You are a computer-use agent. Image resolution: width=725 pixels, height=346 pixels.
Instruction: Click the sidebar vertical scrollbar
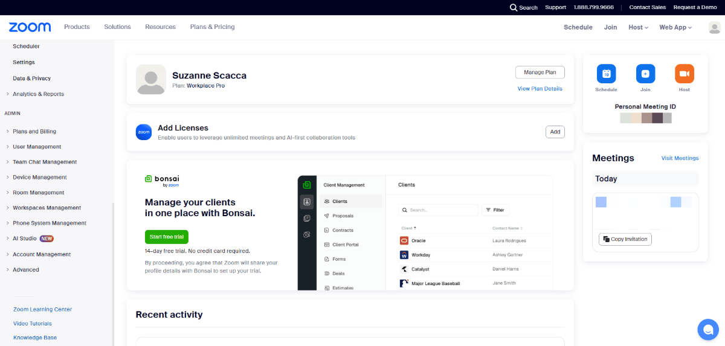click(113, 273)
